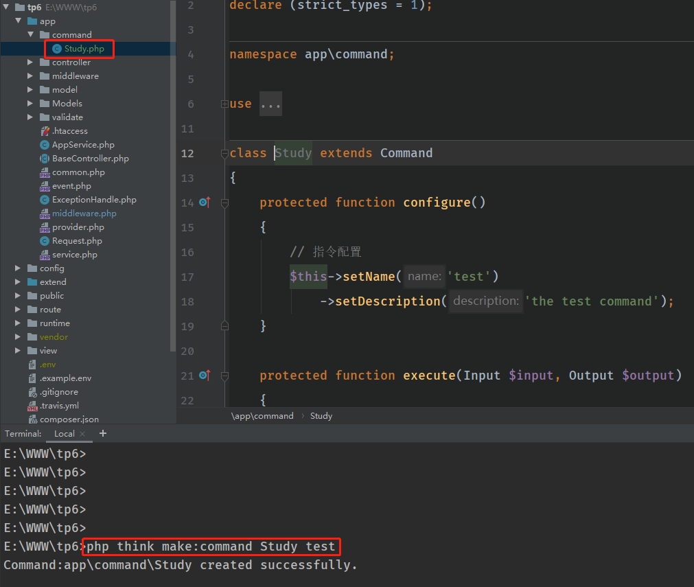Click the .example.env file icon
This screenshot has height=587, width=694.
point(32,378)
